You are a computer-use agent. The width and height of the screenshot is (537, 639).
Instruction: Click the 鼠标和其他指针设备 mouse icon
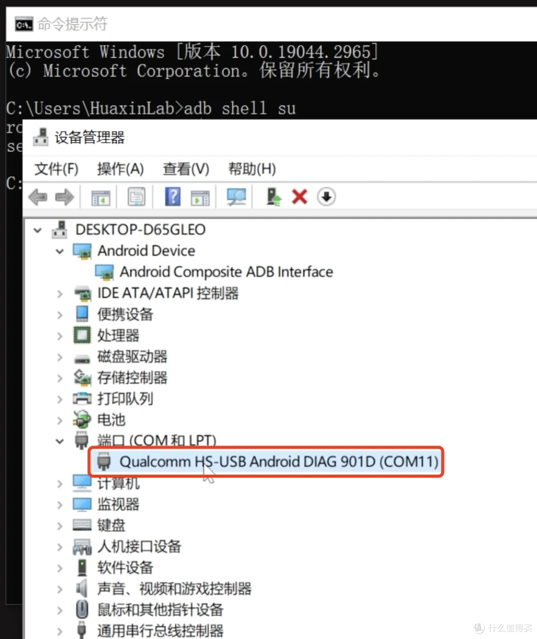pos(82,610)
